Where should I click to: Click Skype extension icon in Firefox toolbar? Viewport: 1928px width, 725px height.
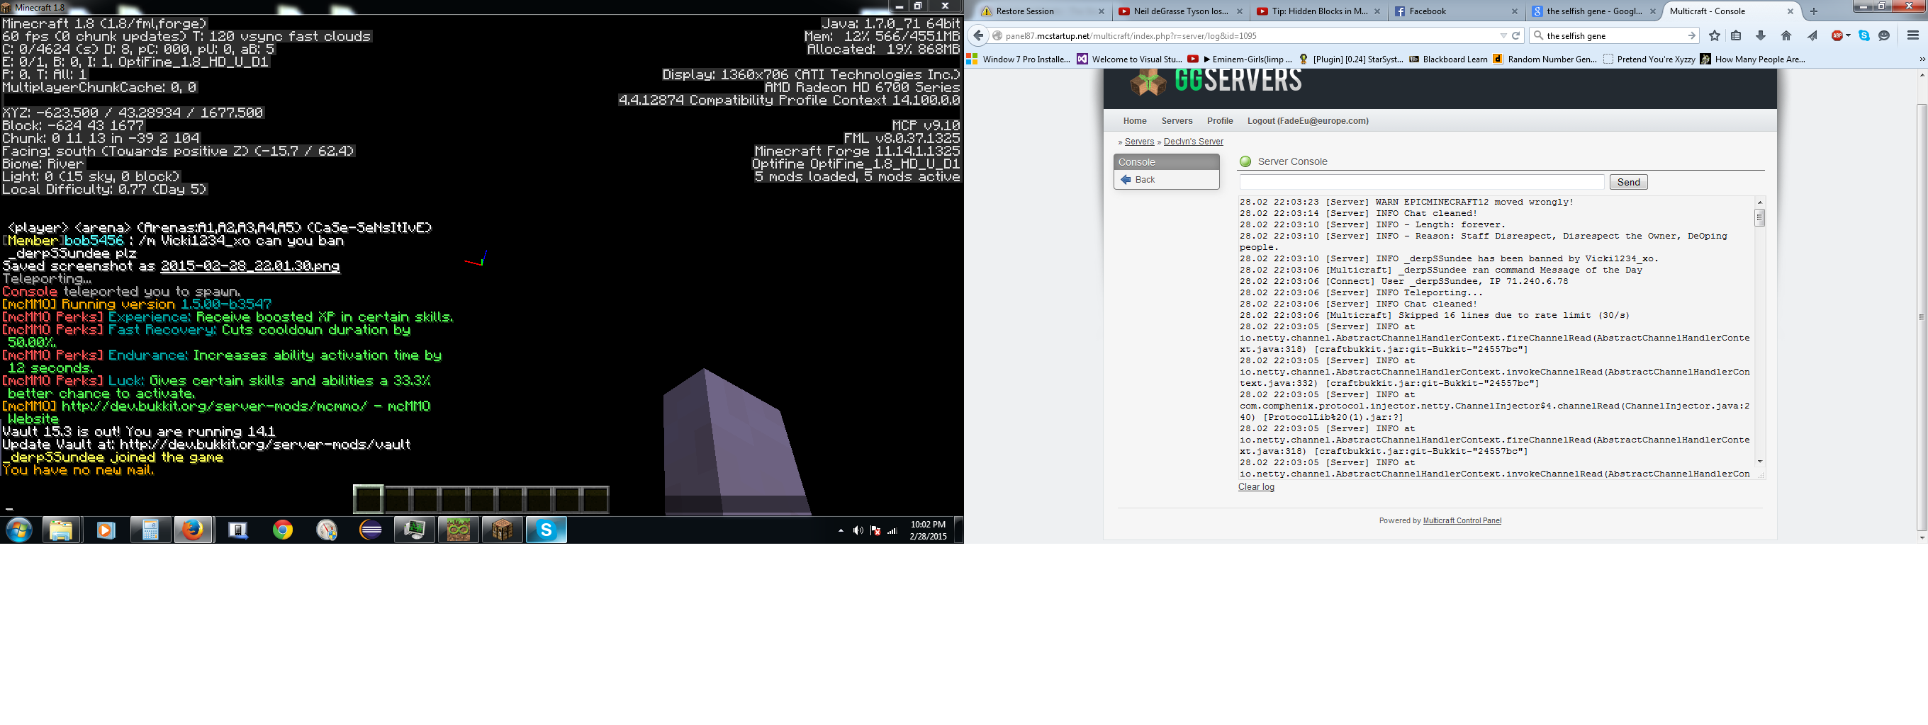tap(1863, 36)
